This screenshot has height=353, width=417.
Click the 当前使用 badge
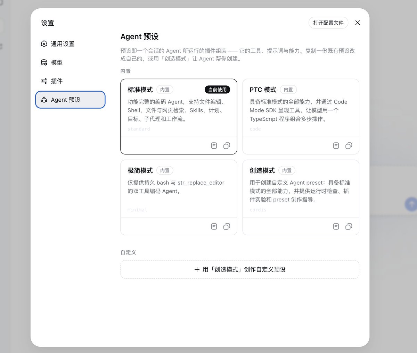pos(217,90)
